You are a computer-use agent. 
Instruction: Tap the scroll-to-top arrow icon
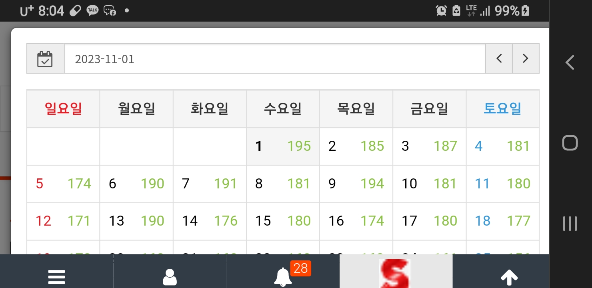(509, 277)
